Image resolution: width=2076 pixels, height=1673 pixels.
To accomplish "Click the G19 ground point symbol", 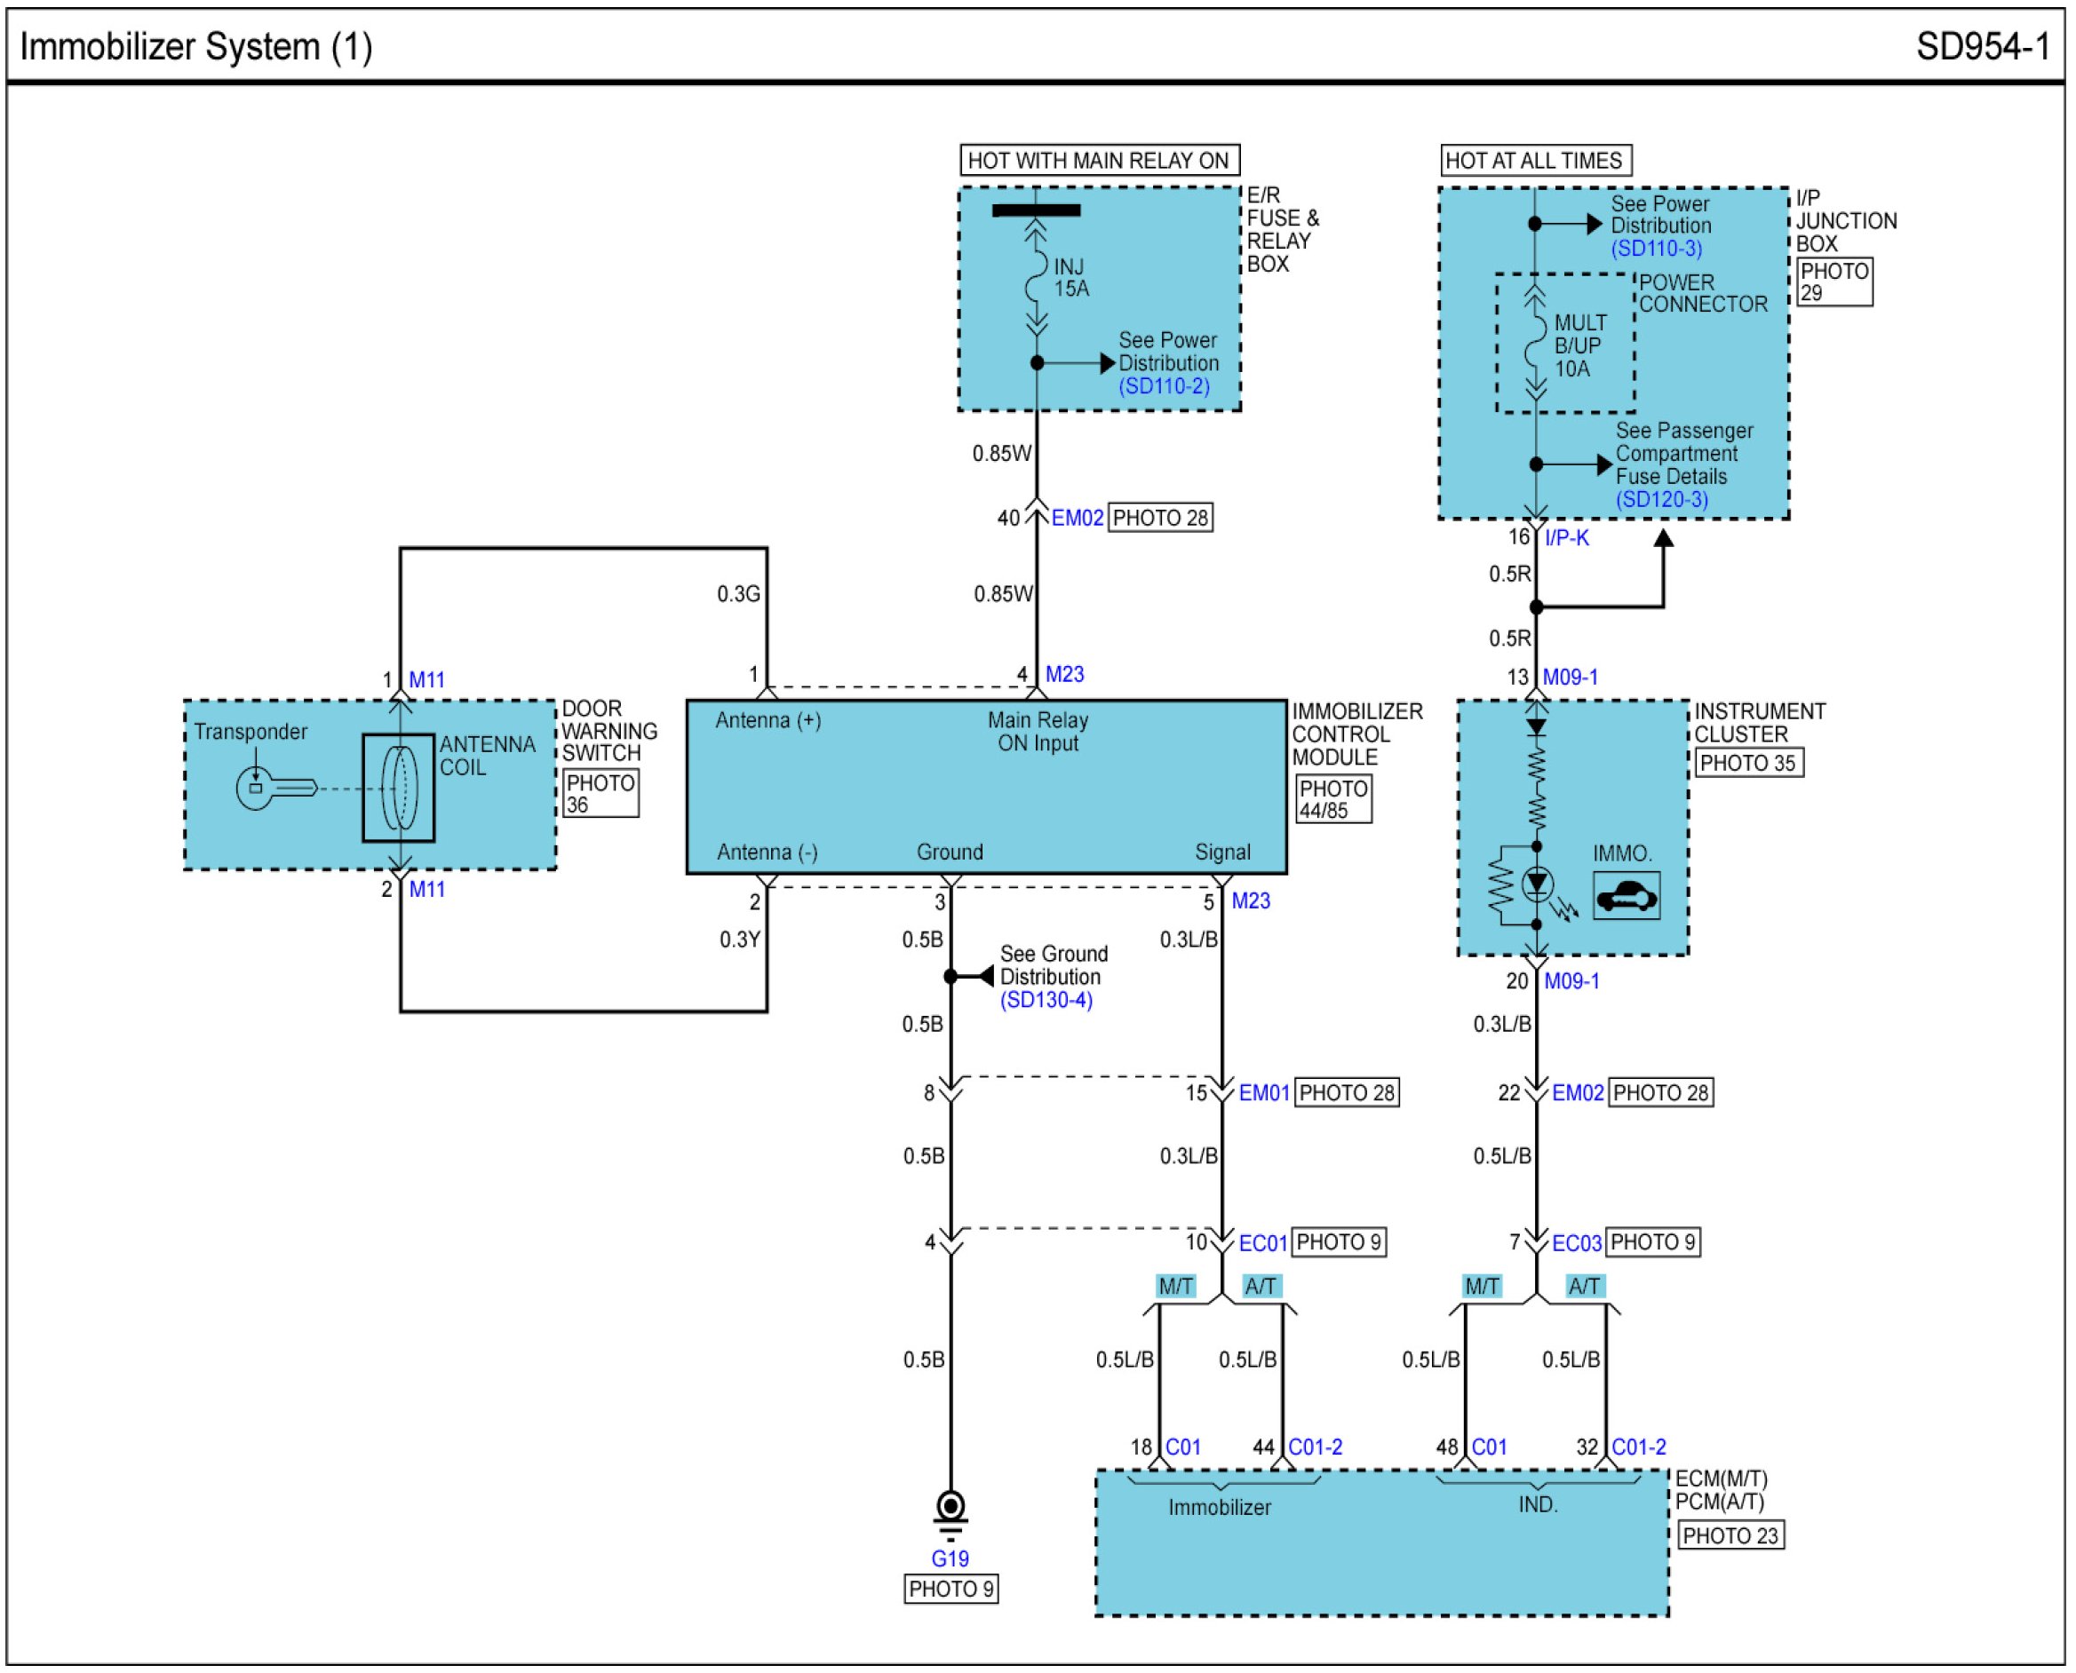I will tap(951, 1506).
